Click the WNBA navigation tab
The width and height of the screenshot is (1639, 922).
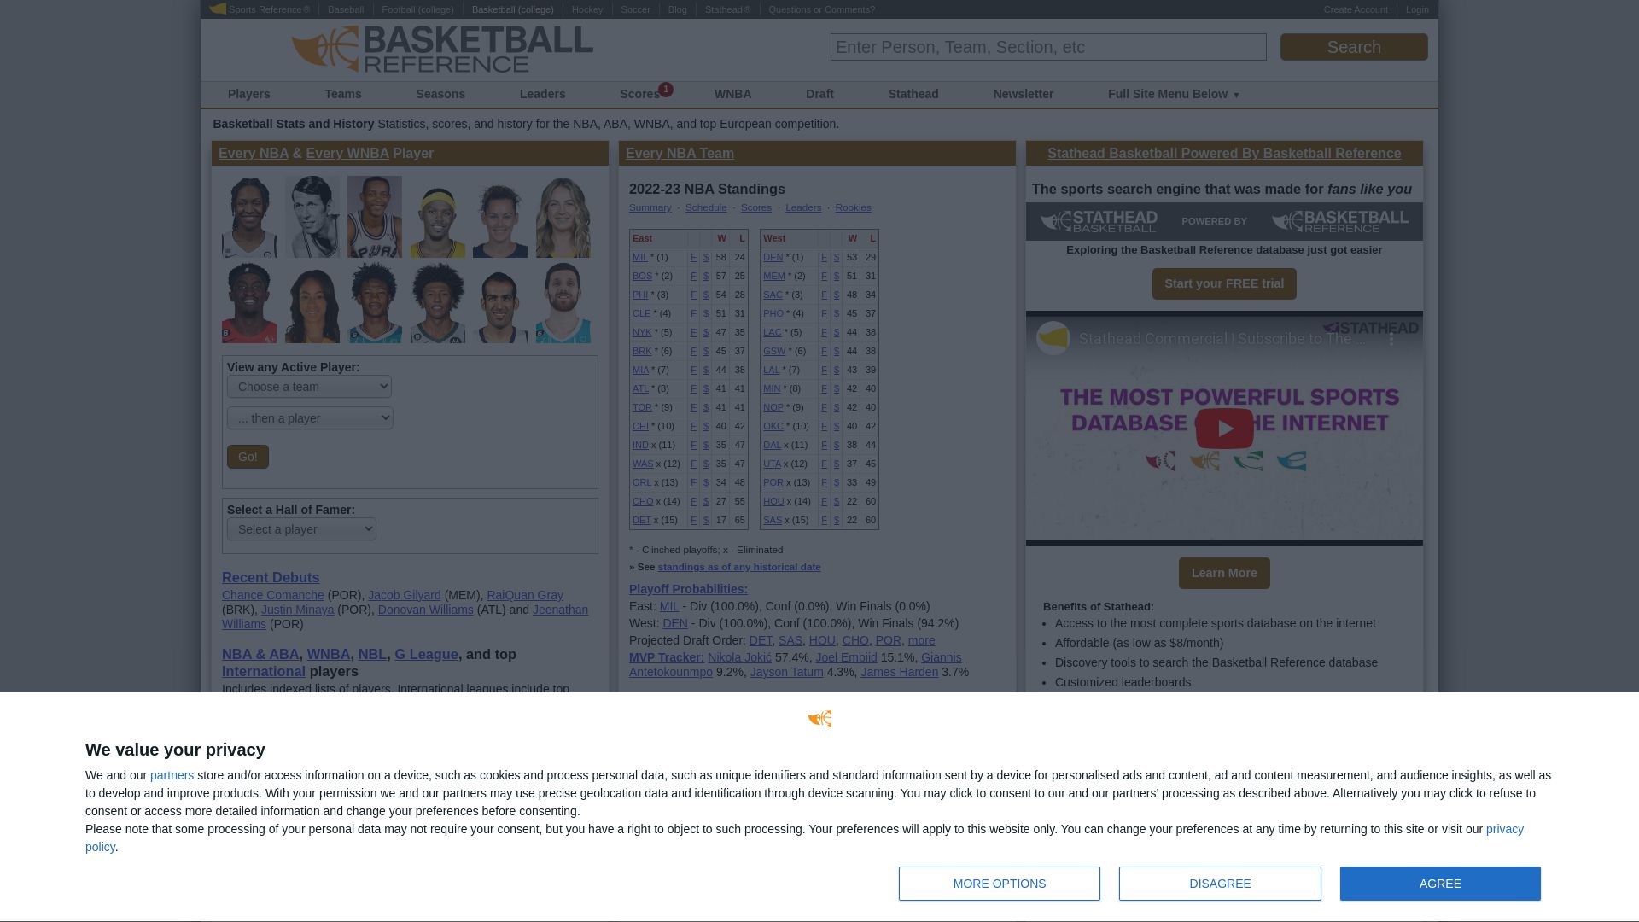[x=732, y=93]
